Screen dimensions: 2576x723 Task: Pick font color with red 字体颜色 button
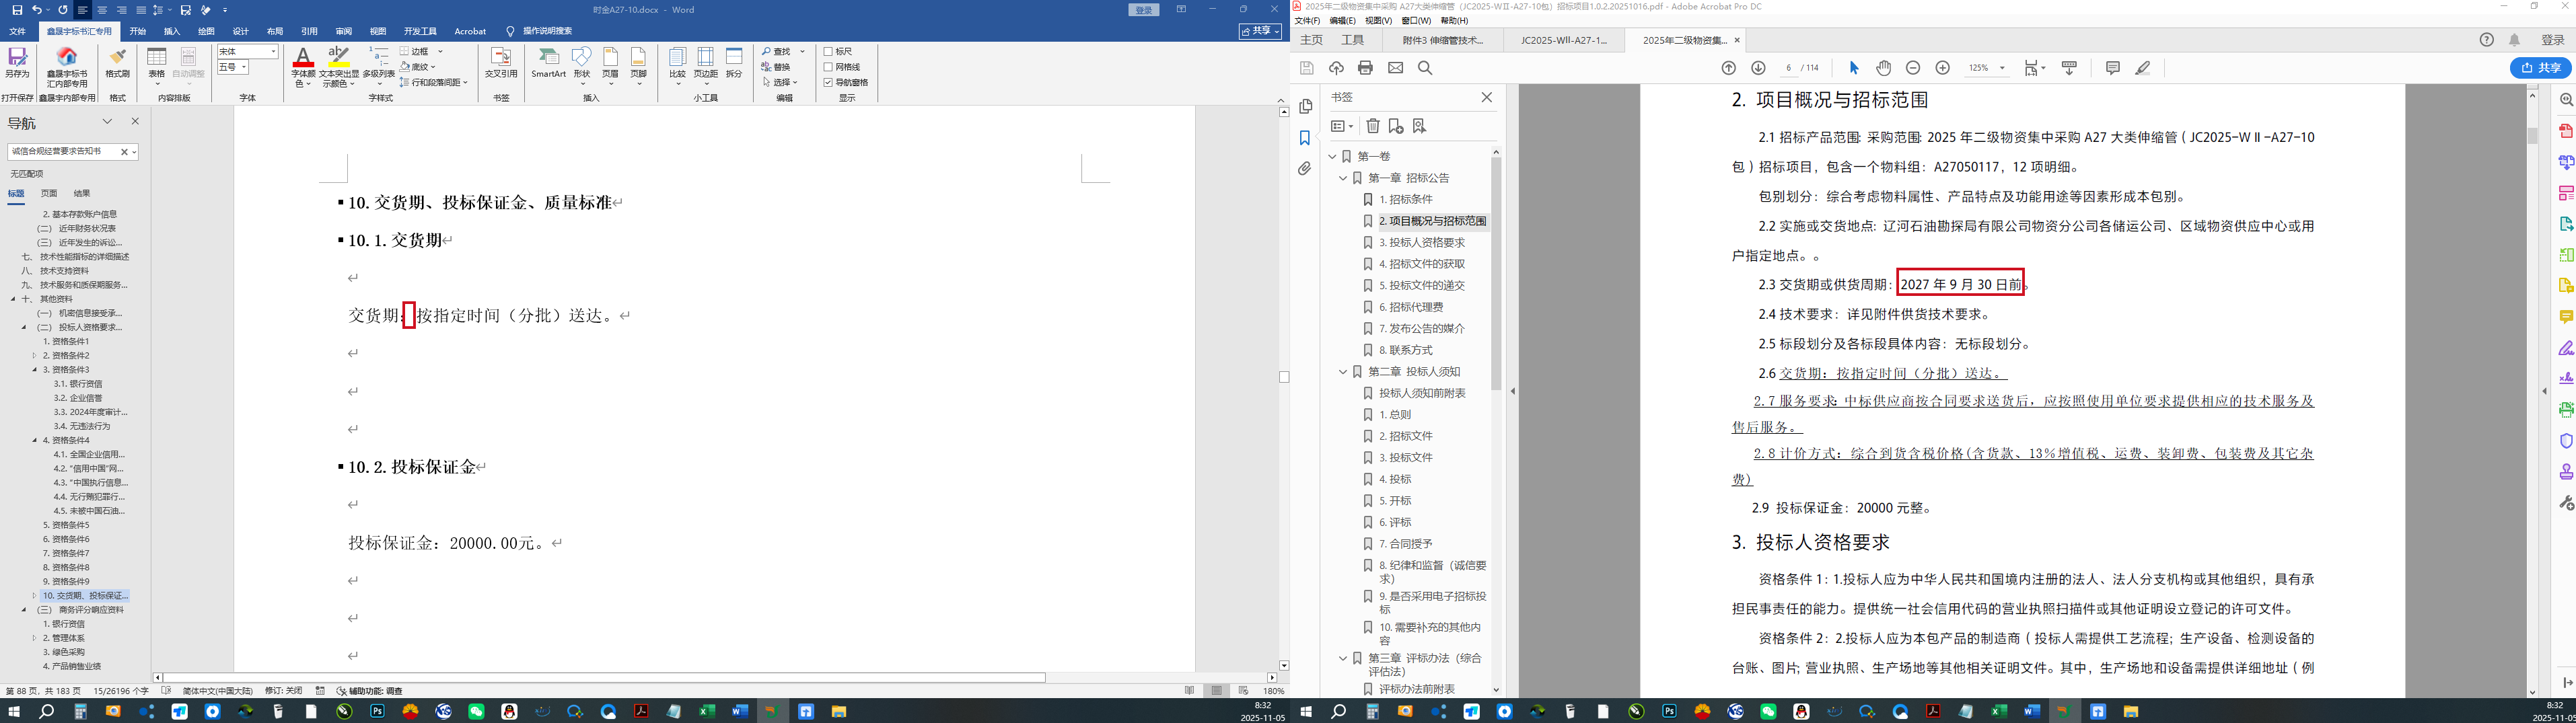click(303, 67)
